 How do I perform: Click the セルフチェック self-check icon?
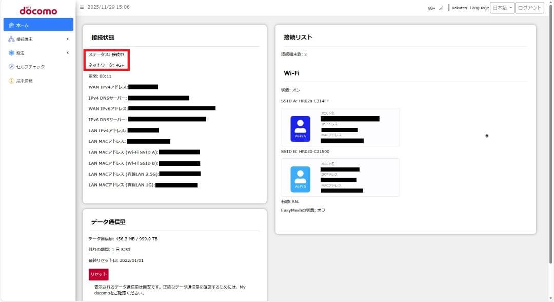click(x=11, y=66)
